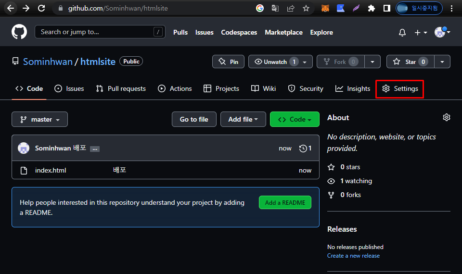Focus the Search or jump to field
This screenshot has width=462, height=274.
100,32
